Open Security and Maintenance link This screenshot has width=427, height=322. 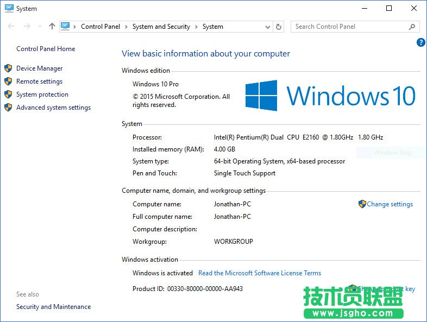pyautogui.click(x=53, y=307)
